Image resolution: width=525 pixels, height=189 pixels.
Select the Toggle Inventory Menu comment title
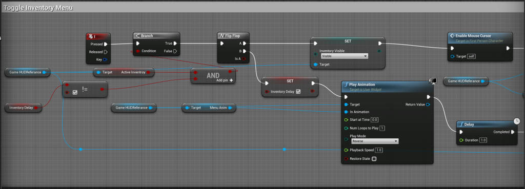(x=38, y=7)
